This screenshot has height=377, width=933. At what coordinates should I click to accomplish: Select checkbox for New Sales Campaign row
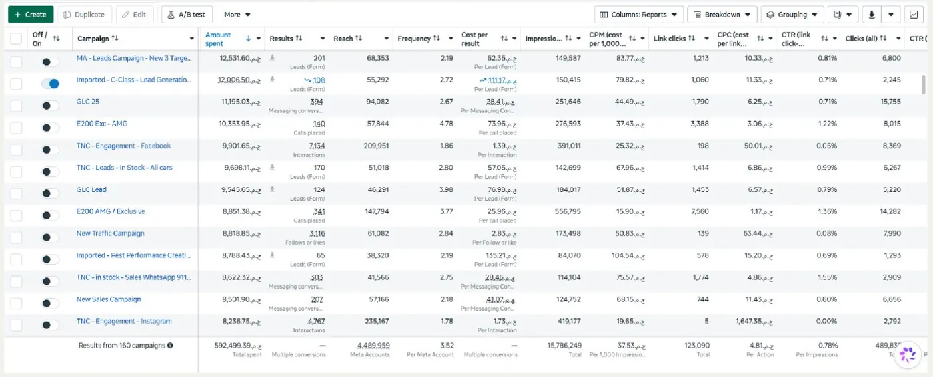pyautogui.click(x=15, y=303)
